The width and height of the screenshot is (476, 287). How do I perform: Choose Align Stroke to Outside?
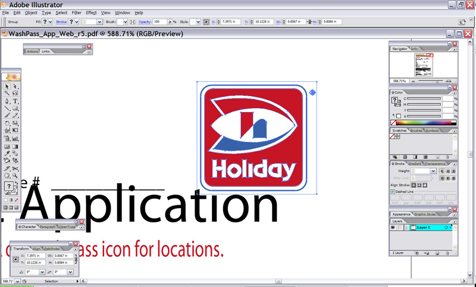(x=425, y=185)
